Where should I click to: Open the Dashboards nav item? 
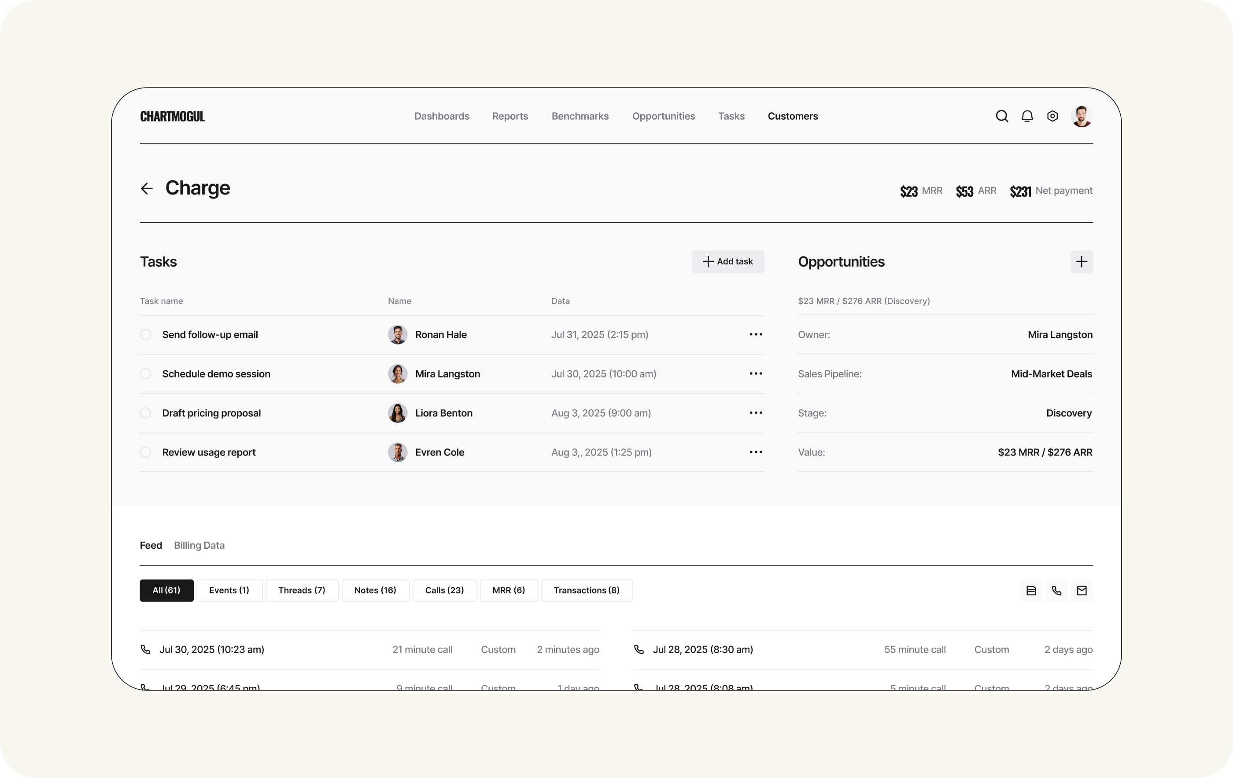coord(441,116)
